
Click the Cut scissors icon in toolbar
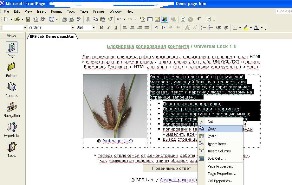tap(88, 19)
